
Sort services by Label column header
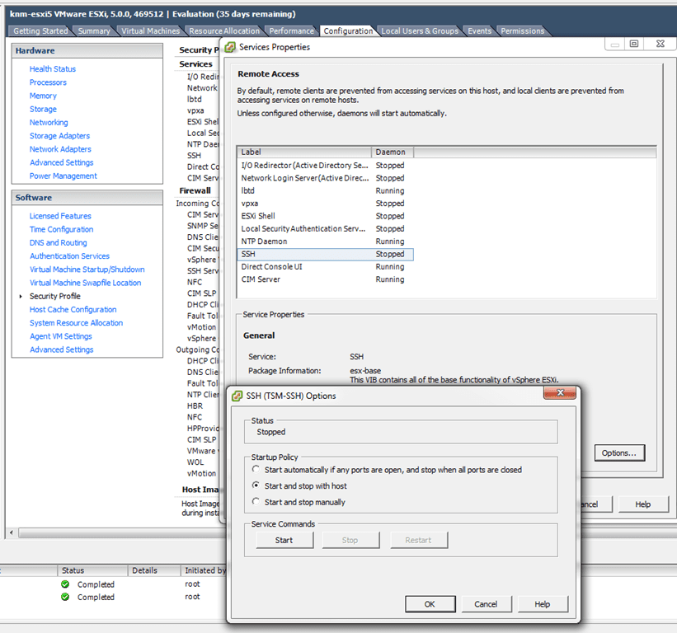click(304, 152)
